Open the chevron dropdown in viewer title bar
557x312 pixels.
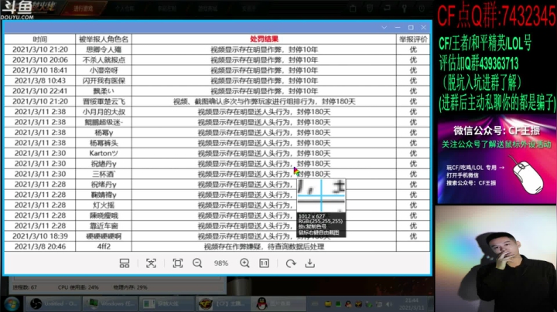click(x=384, y=27)
